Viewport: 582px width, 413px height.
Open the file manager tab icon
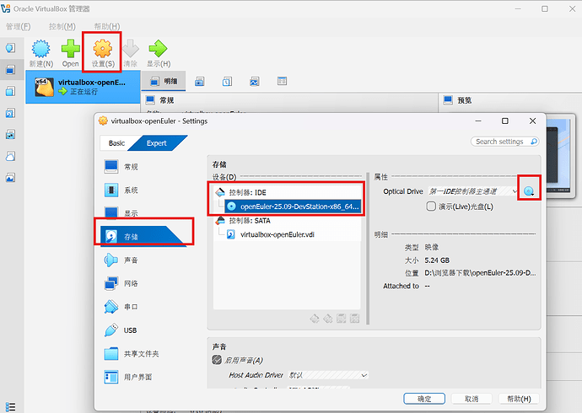[282, 81]
